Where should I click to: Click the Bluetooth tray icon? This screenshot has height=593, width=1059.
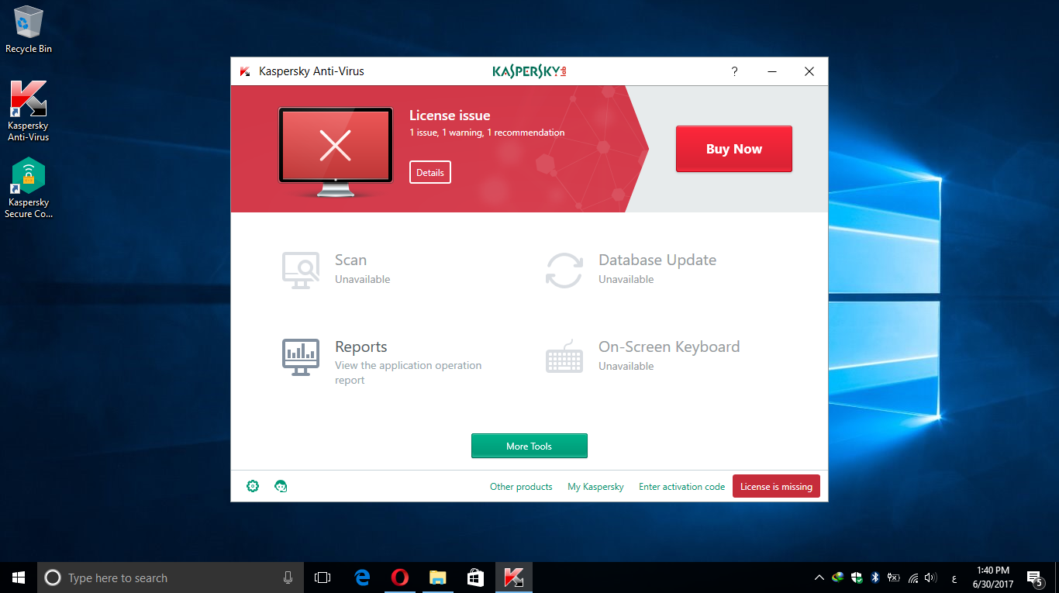875,577
